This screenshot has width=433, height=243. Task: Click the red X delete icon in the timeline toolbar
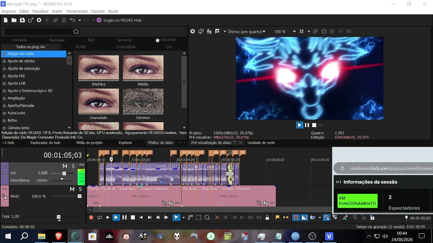coord(217,218)
